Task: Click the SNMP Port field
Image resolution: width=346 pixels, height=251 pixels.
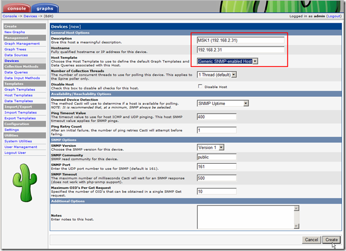Action: pyautogui.click(x=217, y=166)
